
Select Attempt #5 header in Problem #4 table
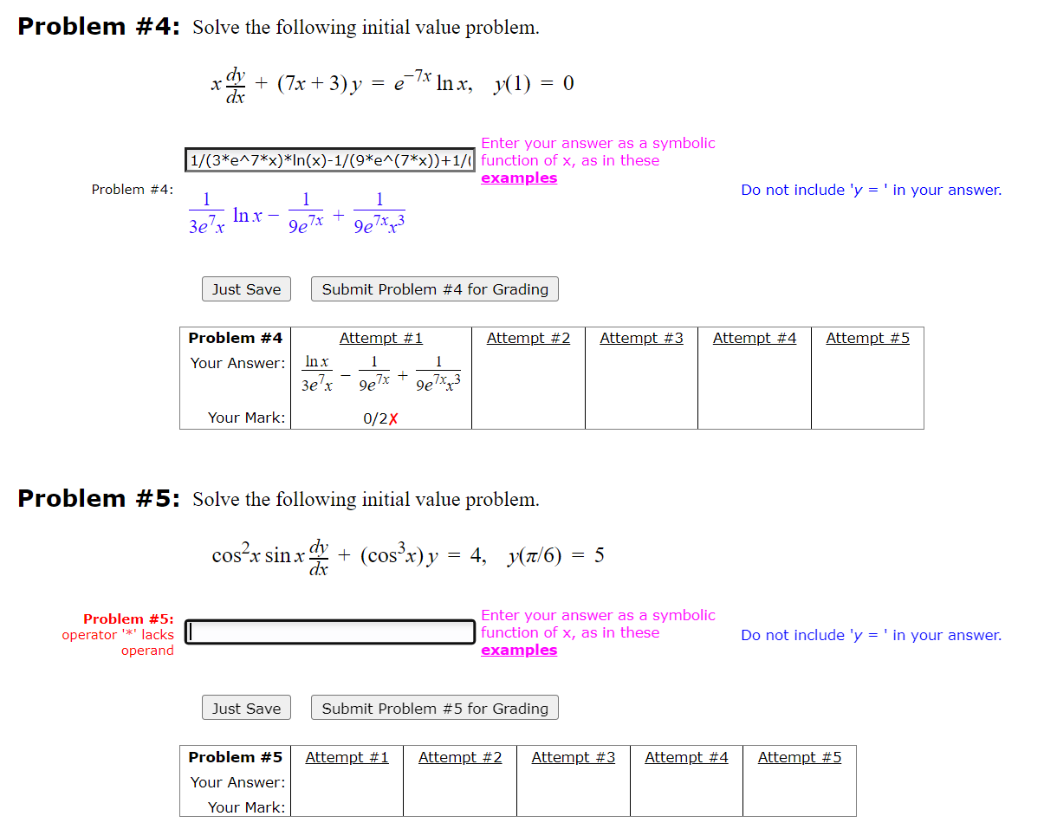(867, 338)
